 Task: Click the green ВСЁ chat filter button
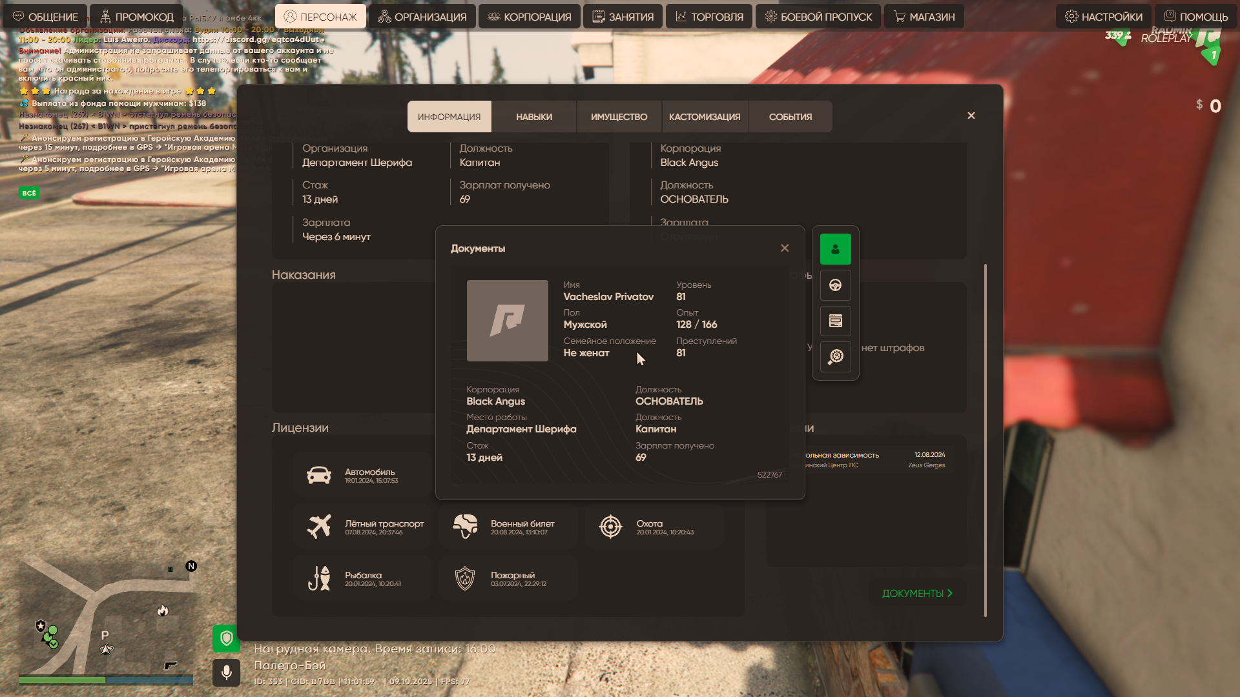pos(29,193)
